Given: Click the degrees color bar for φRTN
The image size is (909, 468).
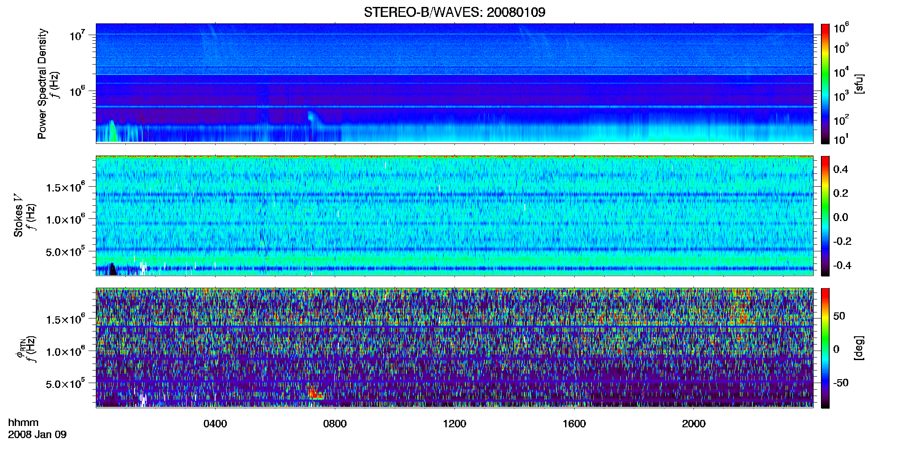Looking at the screenshot, I should pos(825,348).
